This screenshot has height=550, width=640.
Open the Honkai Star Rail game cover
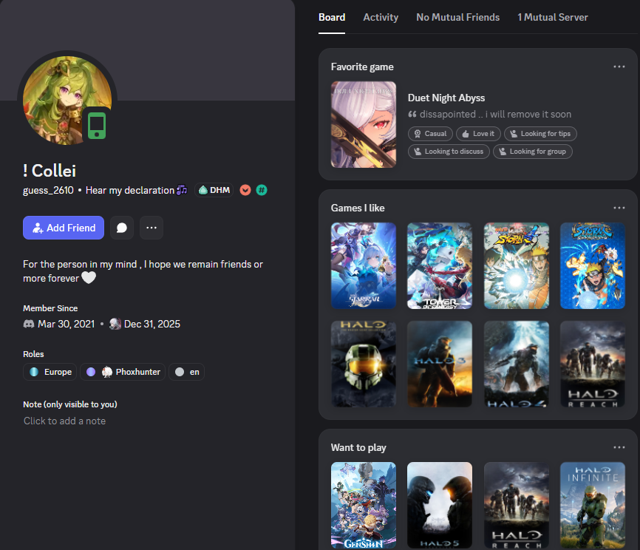click(x=364, y=266)
